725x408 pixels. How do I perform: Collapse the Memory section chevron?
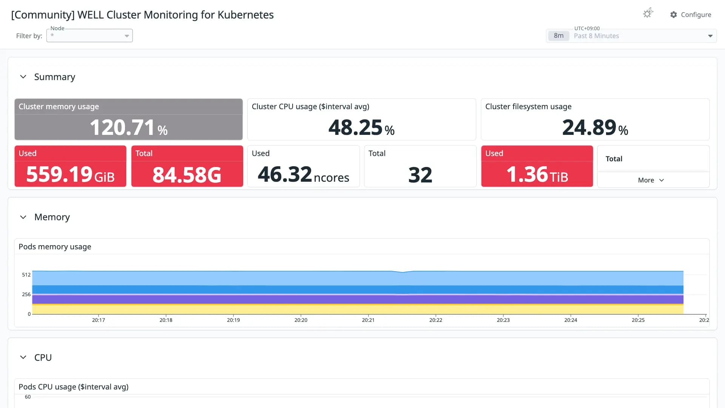(23, 217)
